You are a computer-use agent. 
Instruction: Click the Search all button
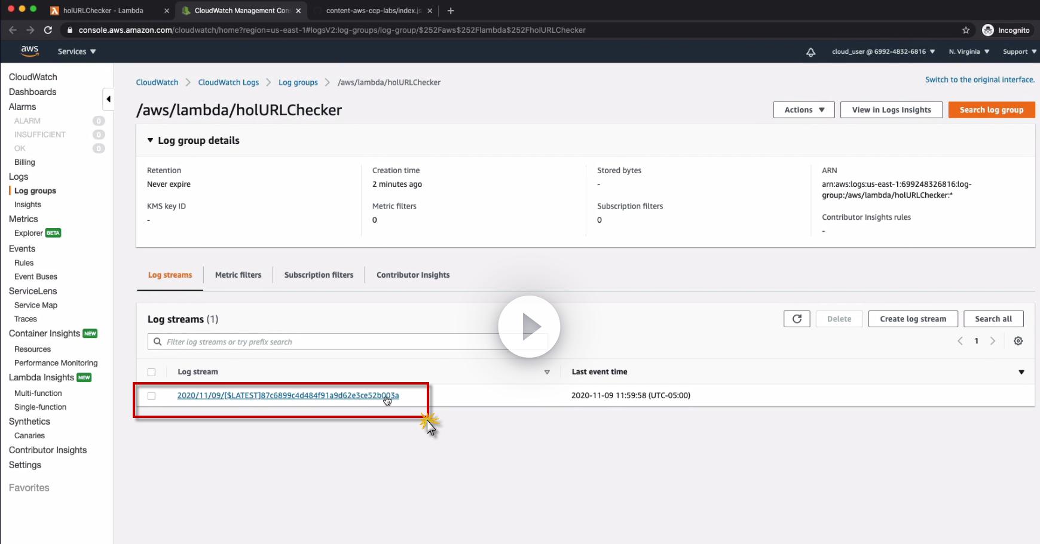coord(993,319)
